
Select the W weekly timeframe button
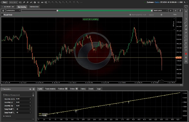(74, 2)
